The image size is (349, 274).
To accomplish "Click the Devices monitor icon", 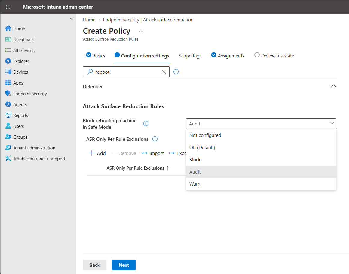I will pyautogui.click(x=8, y=72).
